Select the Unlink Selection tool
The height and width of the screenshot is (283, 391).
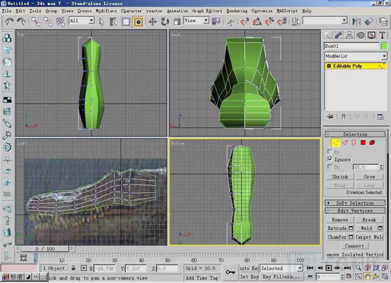(x=48, y=22)
